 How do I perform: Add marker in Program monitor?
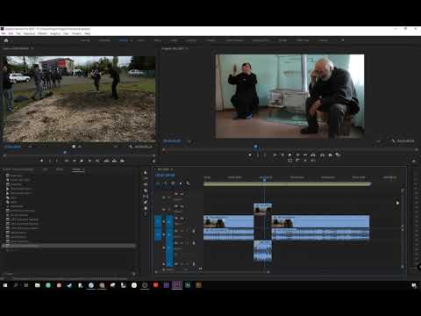coord(249,155)
